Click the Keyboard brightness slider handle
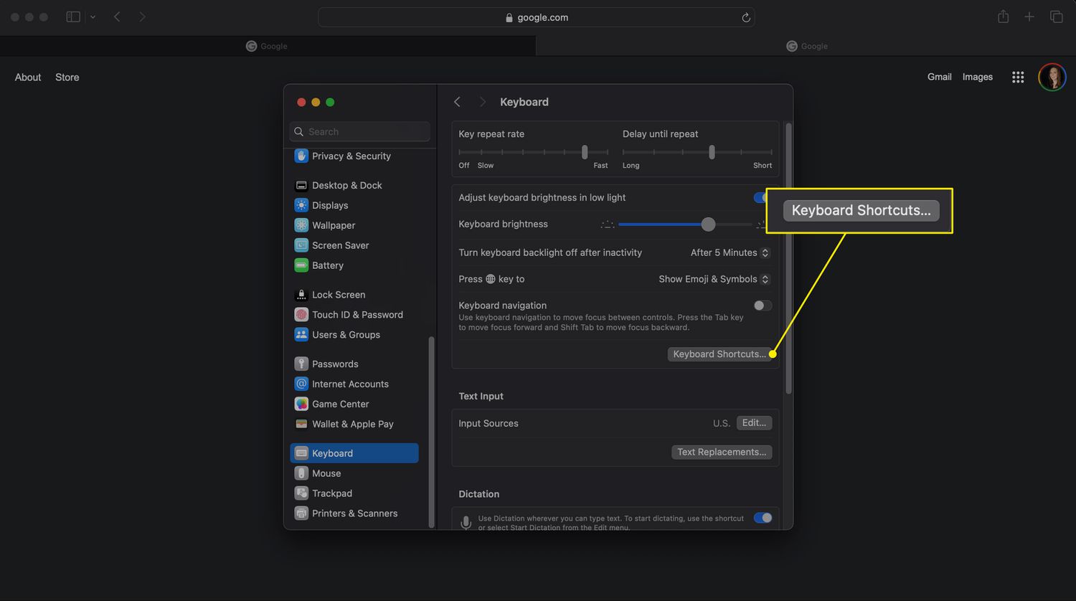Viewport: 1076px width, 601px height. tap(708, 224)
